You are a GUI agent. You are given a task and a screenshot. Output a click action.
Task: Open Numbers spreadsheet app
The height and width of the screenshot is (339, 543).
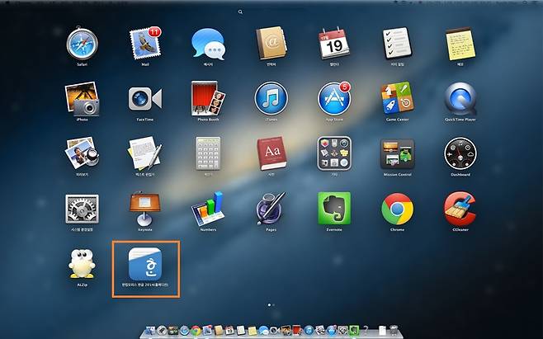pyautogui.click(x=208, y=209)
